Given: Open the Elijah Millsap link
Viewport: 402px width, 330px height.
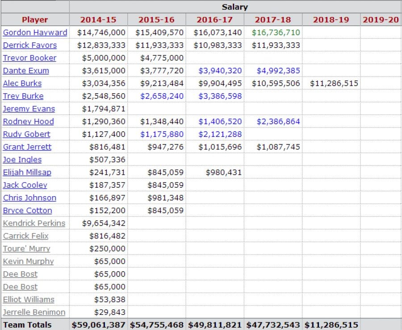Looking at the screenshot, I should coord(27,172).
